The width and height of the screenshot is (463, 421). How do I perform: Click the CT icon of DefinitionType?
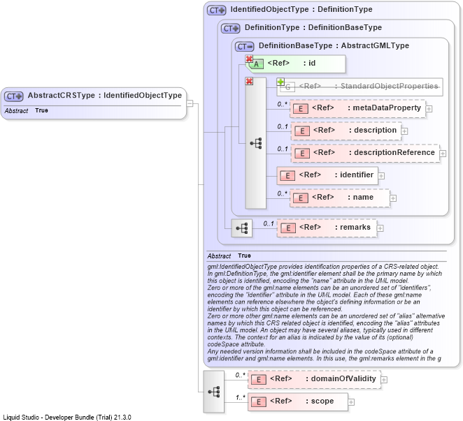(x=230, y=29)
